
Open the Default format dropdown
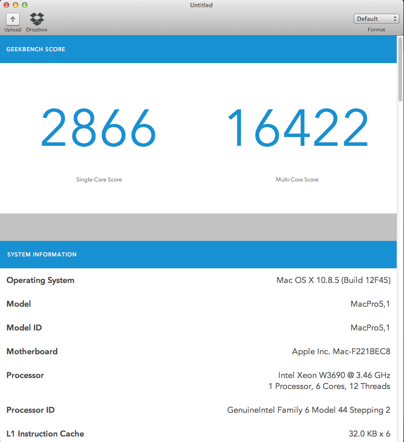pyautogui.click(x=377, y=19)
